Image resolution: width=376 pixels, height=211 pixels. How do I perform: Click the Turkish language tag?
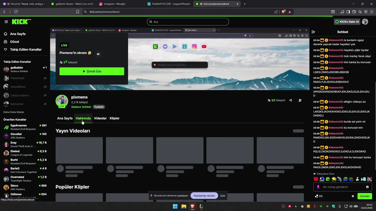(99, 107)
